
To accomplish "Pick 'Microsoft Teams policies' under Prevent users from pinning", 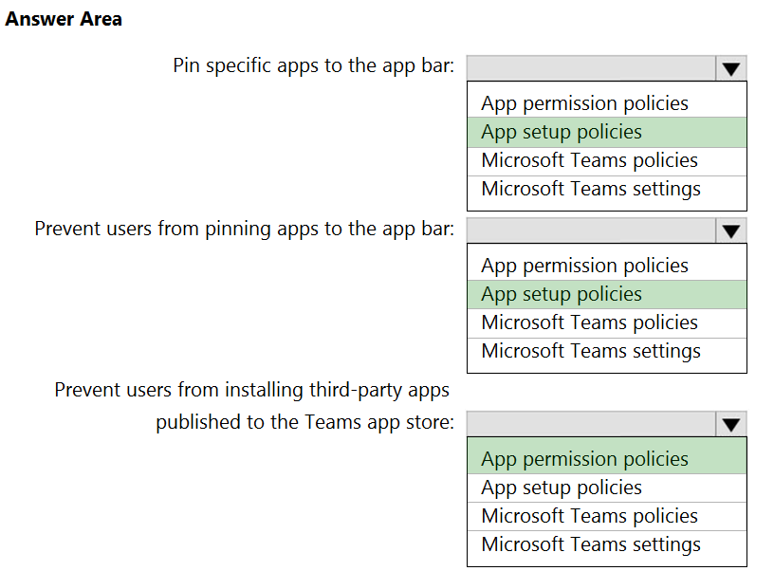I will click(x=607, y=323).
